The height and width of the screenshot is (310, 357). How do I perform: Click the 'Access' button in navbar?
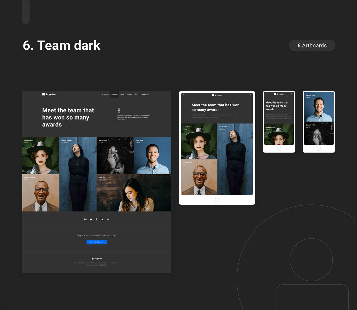pyautogui.click(x=145, y=94)
